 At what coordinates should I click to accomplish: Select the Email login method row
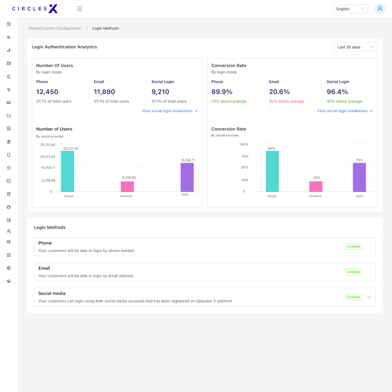(x=204, y=272)
